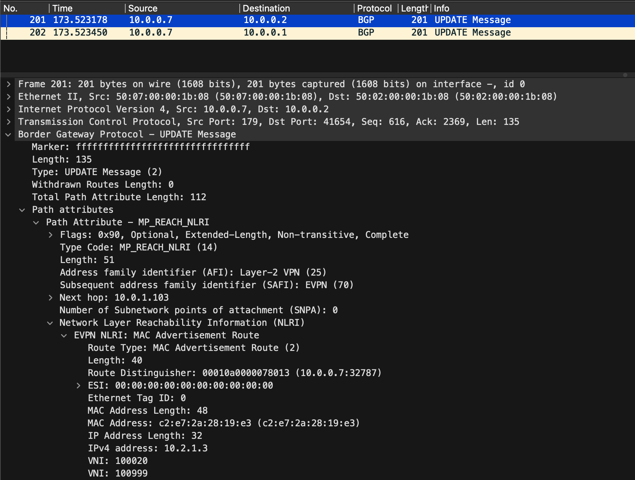The height and width of the screenshot is (480, 635).
Task: Sort packets by the Length column
Action: [x=414, y=8]
